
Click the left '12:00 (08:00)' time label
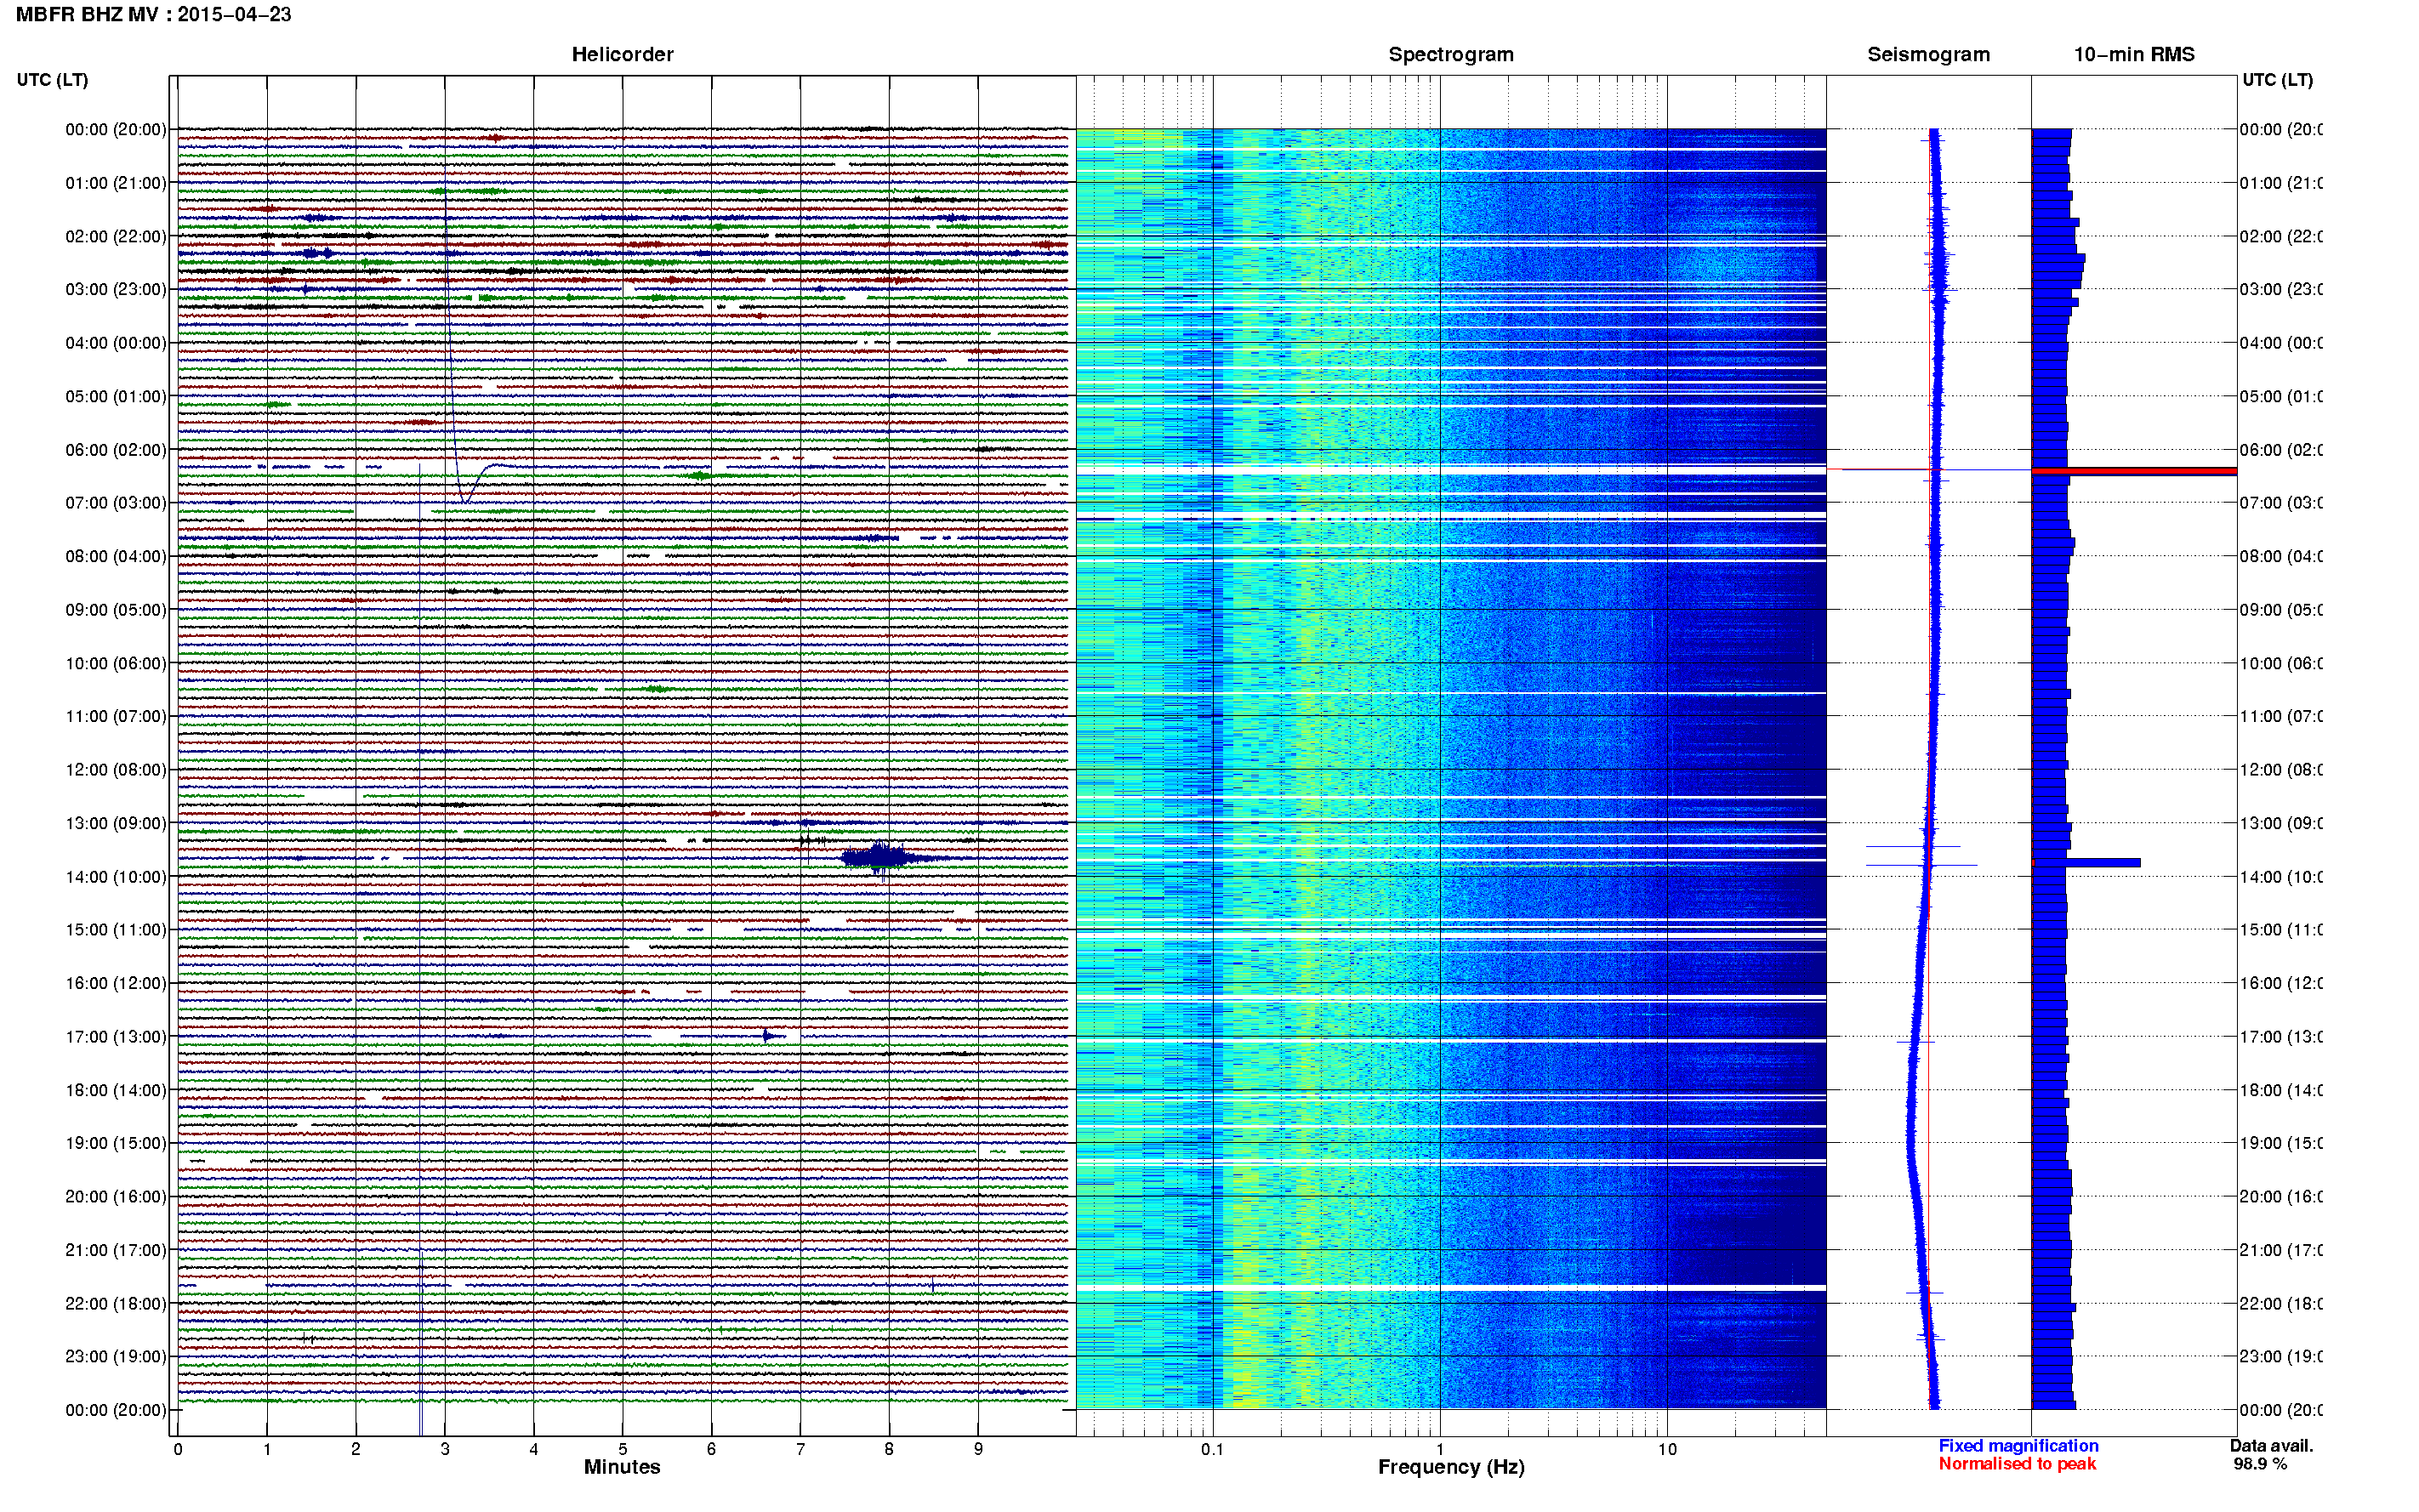(116, 769)
